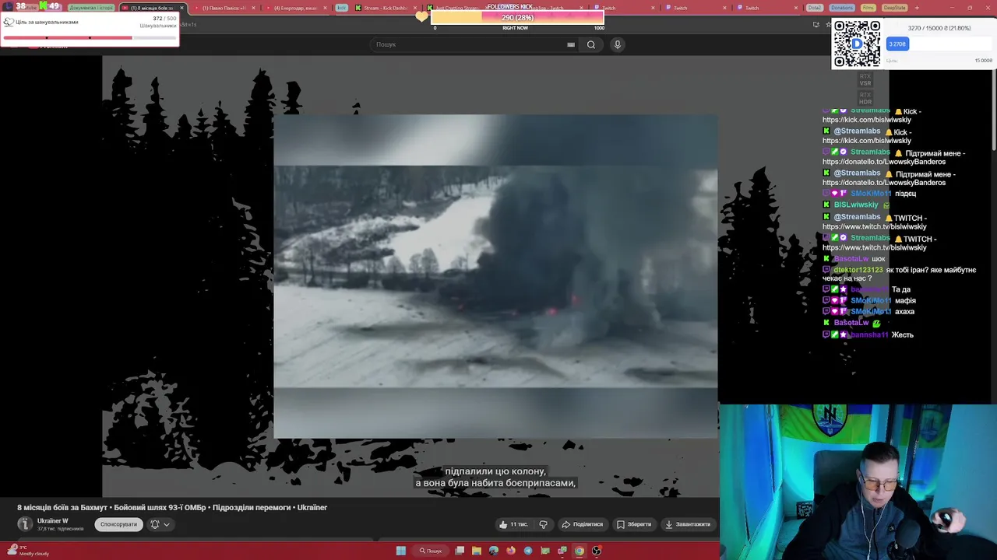This screenshot has width=997, height=560.
Task: Click the chat message 'мафія'
Action: [905, 300]
